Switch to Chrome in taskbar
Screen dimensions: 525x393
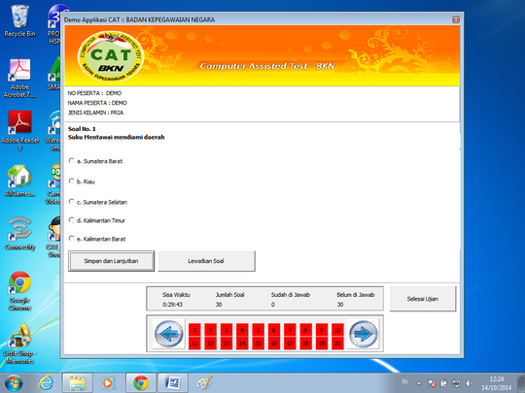(141, 383)
